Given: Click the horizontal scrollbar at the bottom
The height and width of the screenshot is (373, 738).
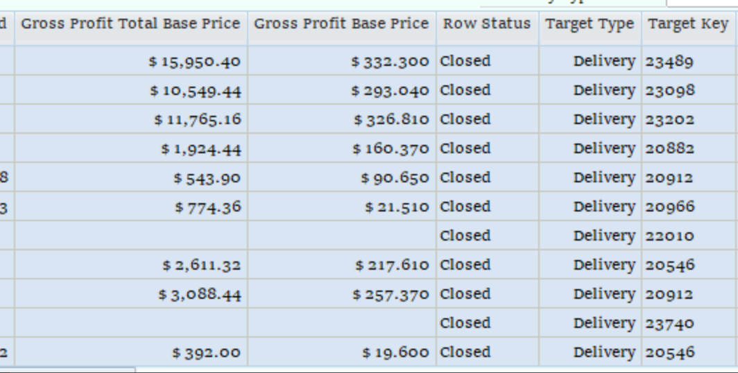Looking at the screenshot, I should [67, 370].
